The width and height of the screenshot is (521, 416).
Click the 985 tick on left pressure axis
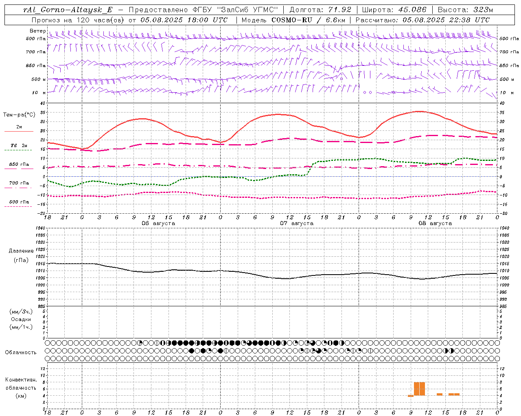(42, 306)
